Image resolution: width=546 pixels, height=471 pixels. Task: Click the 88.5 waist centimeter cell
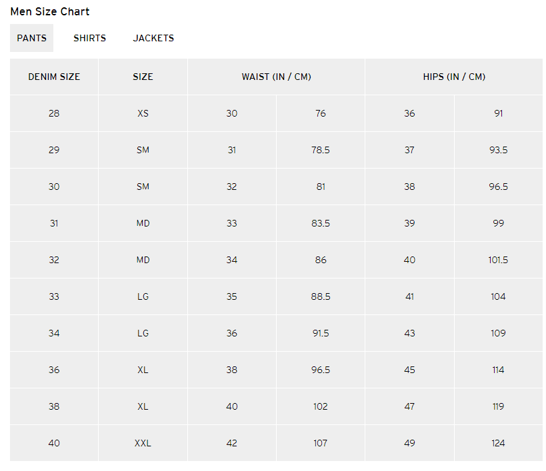point(321,296)
